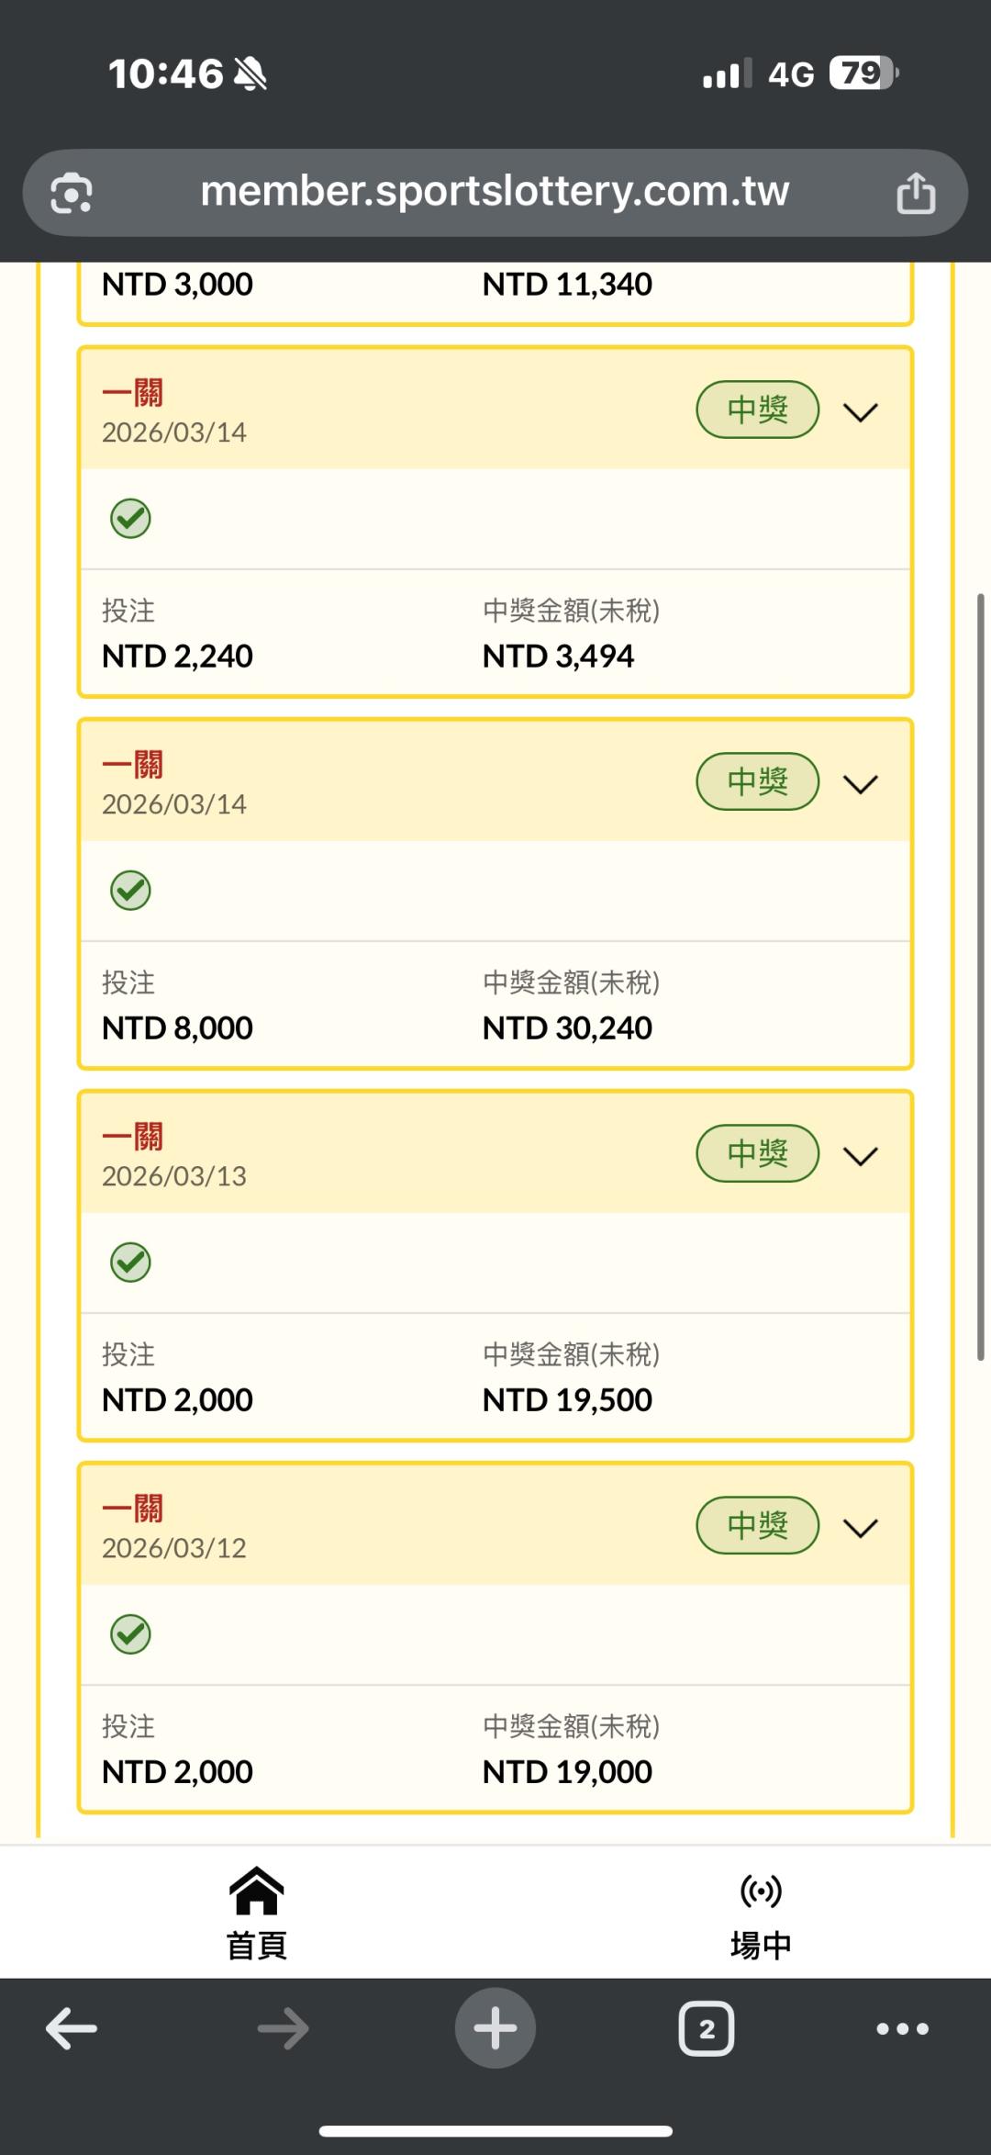Expand the 2026/03/12 bet details chevron
Screen dimensions: 991x2155
pos(861,1528)
